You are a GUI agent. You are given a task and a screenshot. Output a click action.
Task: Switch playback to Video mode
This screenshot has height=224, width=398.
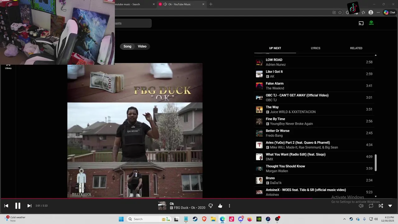coord(142,46)
